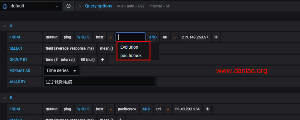
Task: Click the equals operator after host in query A
Action: [x=111, y=37]
